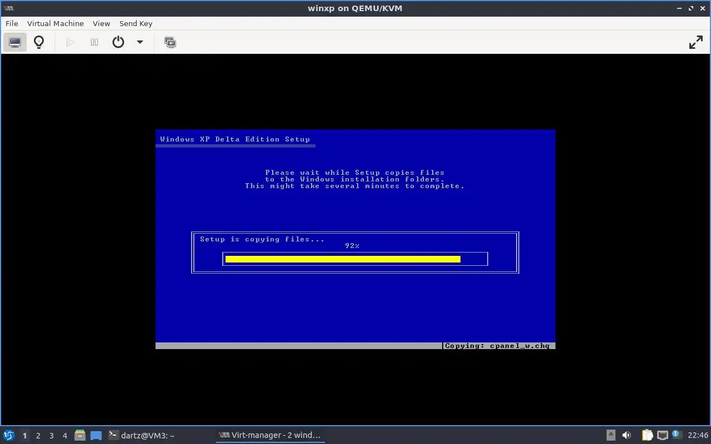711x444 pixels.
Task: Click 'Setup is copying files...' text
Action: tap(262, 239)
